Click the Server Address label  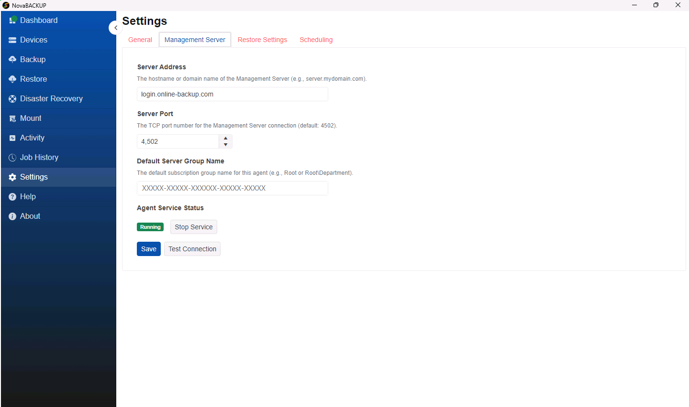[162, 67]
